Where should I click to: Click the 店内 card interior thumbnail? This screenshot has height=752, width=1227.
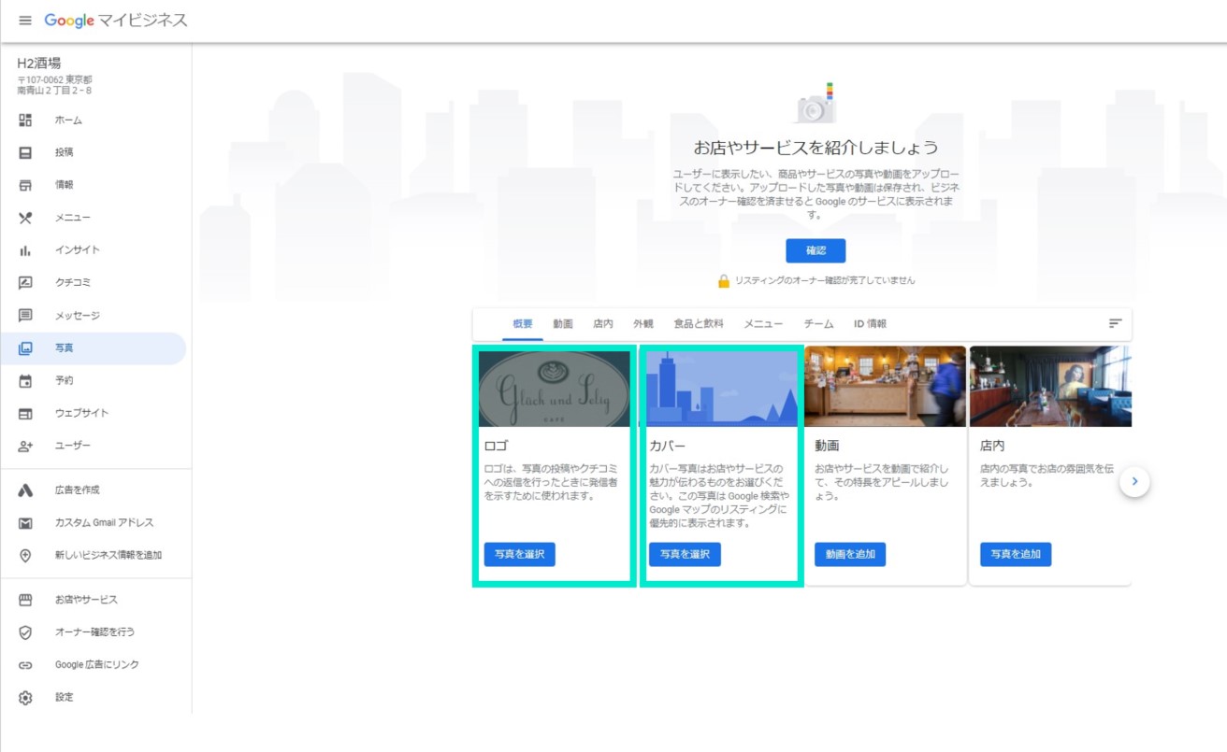1050,387
